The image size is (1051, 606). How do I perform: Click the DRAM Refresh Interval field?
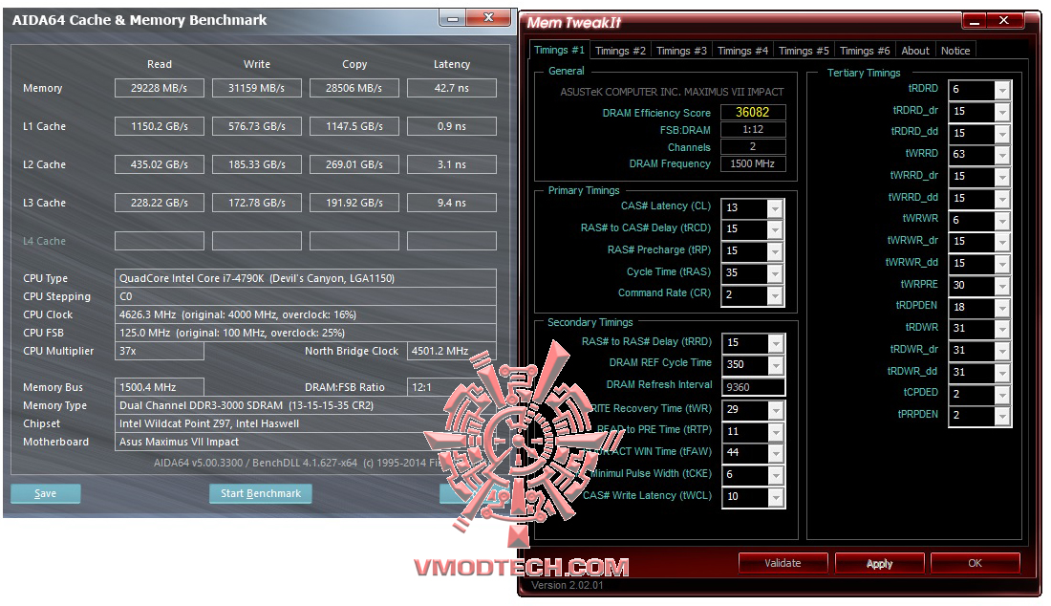754,387
